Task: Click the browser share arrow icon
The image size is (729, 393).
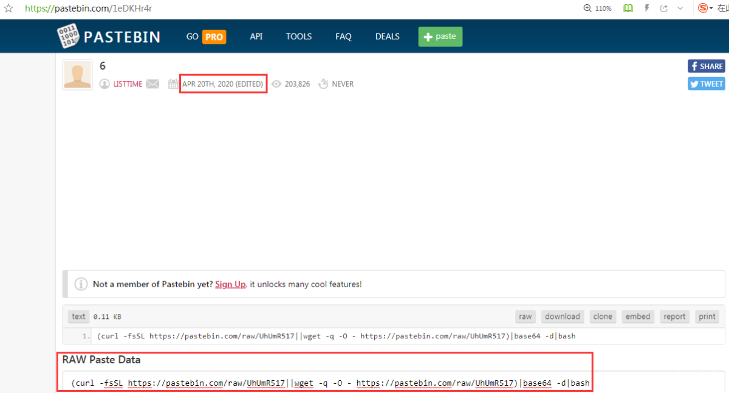Action: (664, 9)
